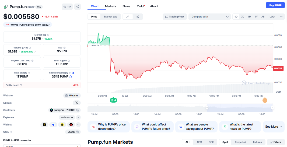Click Volume (24h) info icon
The height and width of the screenshot is (147, 287).
(x=30, y=48)
